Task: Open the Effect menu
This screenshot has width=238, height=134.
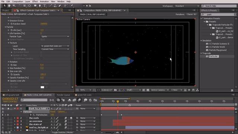Action: (x=35, y=1)
